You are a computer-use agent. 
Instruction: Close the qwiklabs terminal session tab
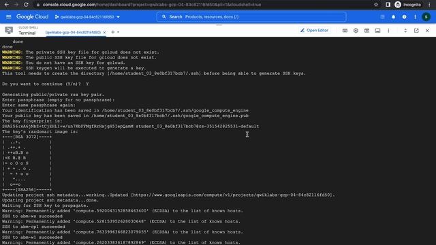click(104, 32)
